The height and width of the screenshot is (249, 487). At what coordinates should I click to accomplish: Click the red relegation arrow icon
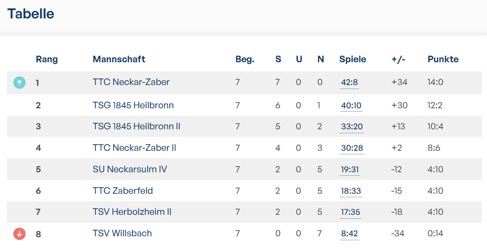pos(19,234)
